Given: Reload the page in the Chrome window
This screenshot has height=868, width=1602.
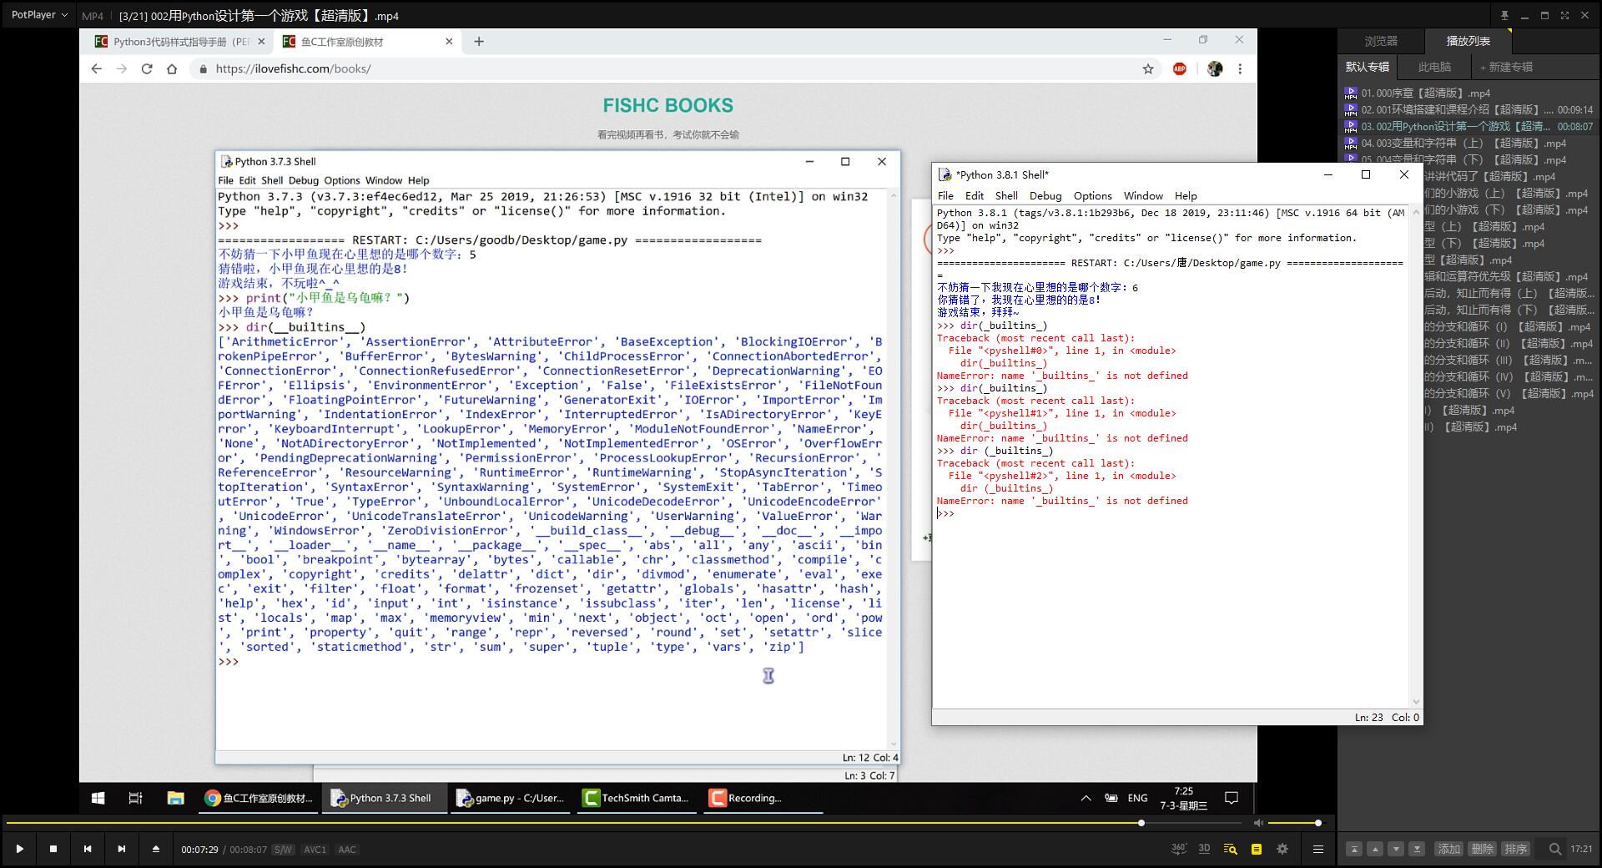Looking at the screenshot, I should tap(147, 68).
